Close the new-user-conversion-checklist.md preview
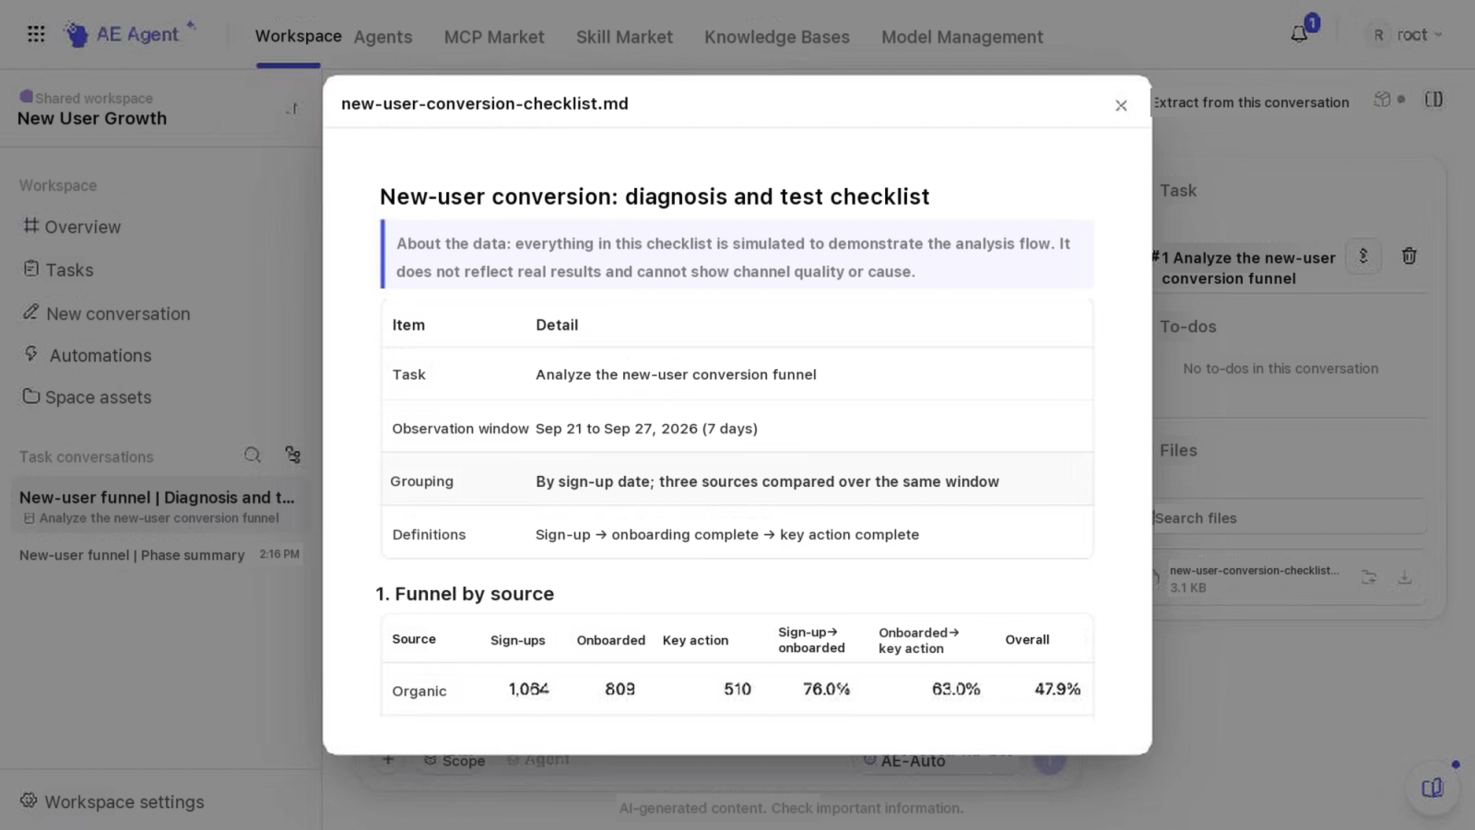The height and width of the screenshot is (830, 1475). (1121, 105)
